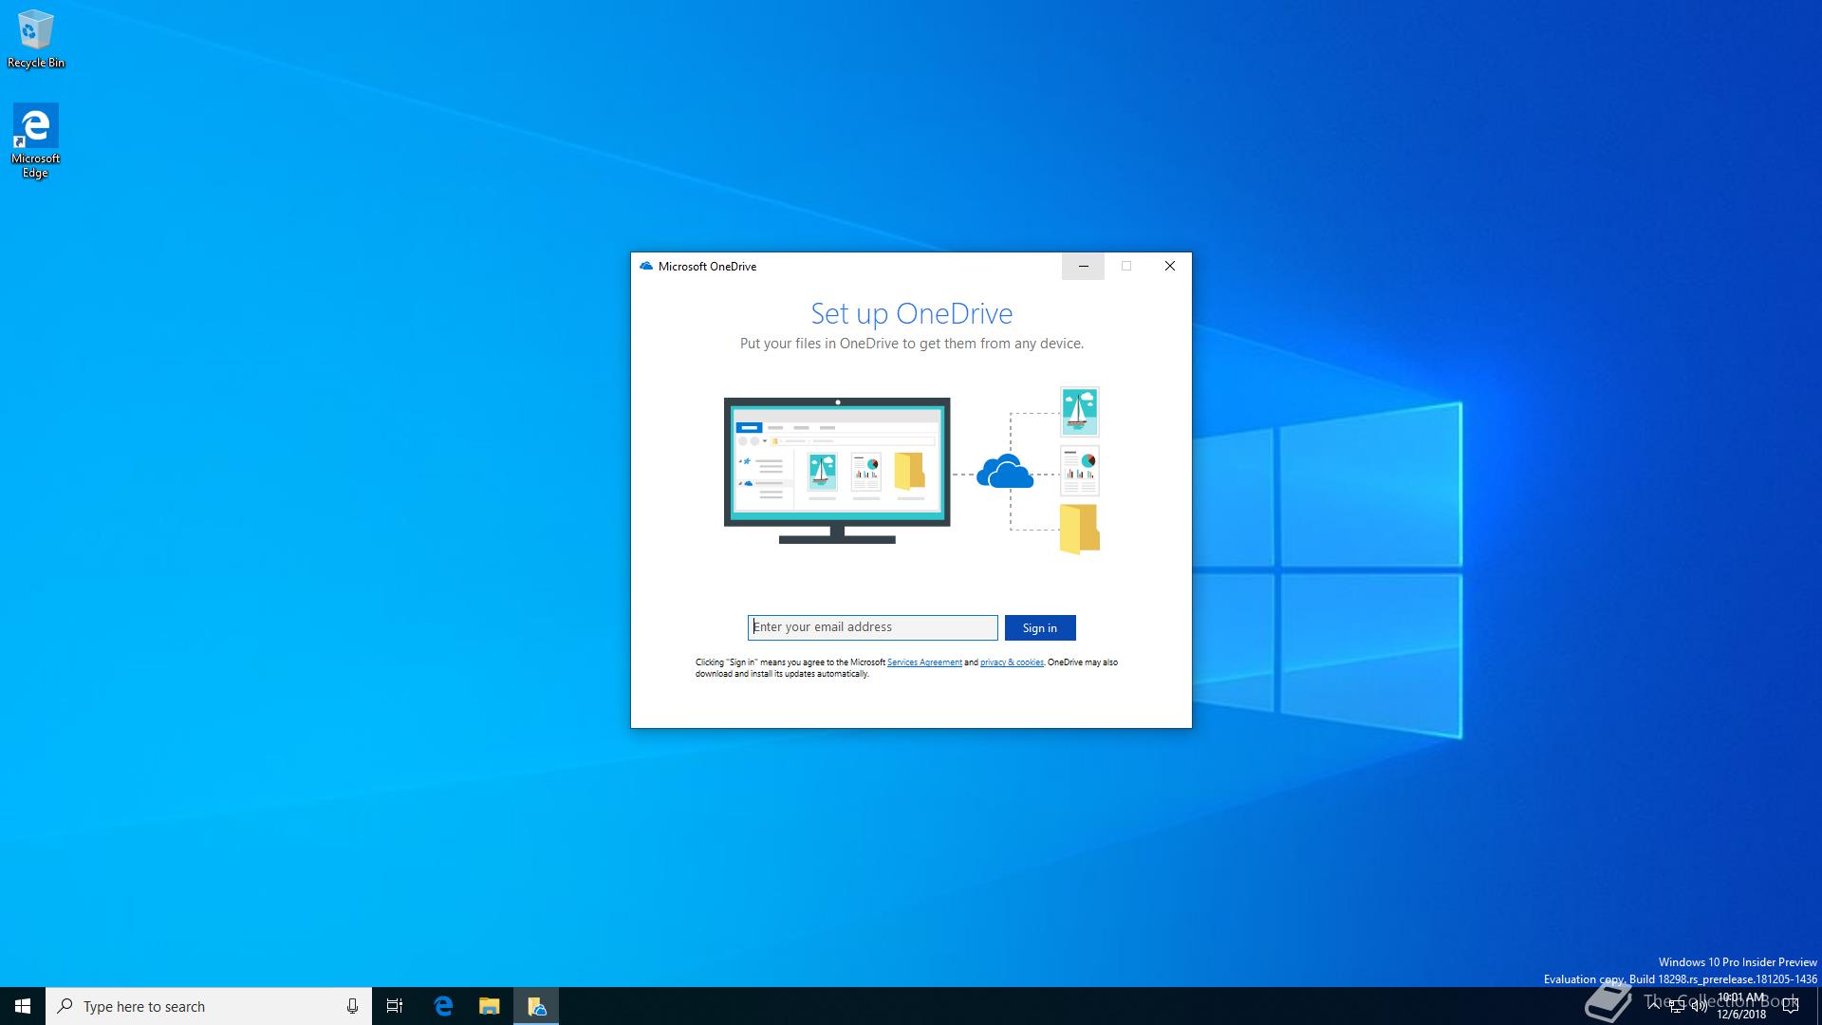Image resolution: width=1822 pixels, height=1025 pixels.
Task: Open the Windows Start menu
Action: (x=23, y=1006)
